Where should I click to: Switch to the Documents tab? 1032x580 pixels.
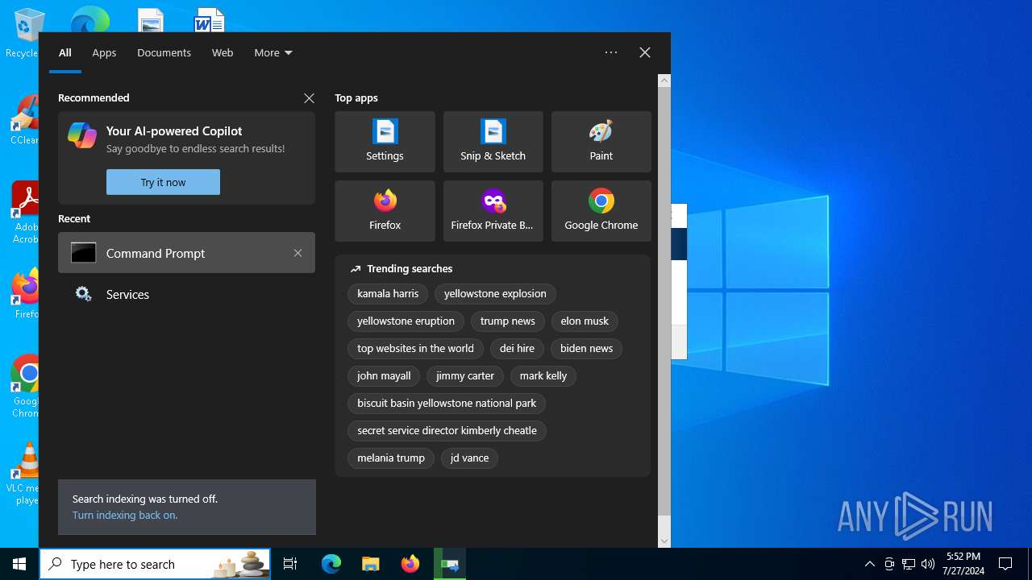(x=164, y=52)
